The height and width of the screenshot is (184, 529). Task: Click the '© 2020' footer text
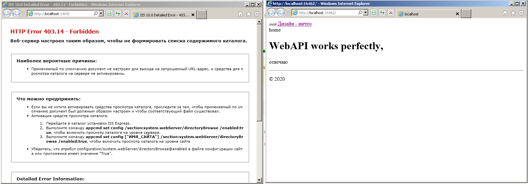point(277,79)
